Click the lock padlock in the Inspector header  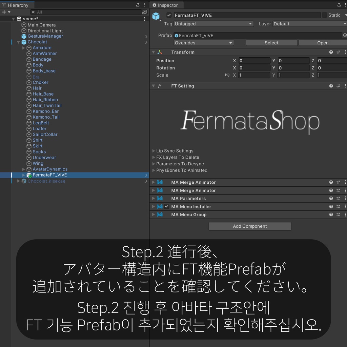339,5
